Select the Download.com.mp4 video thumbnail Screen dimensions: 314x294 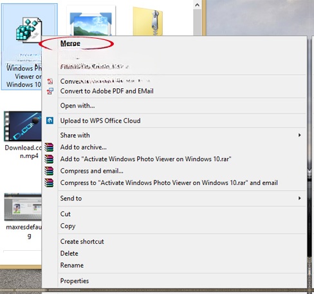(23, 126)
